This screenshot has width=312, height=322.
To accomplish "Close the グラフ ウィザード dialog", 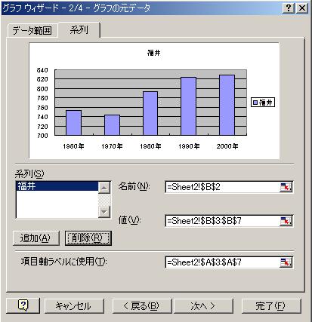I will pos(302,8).
